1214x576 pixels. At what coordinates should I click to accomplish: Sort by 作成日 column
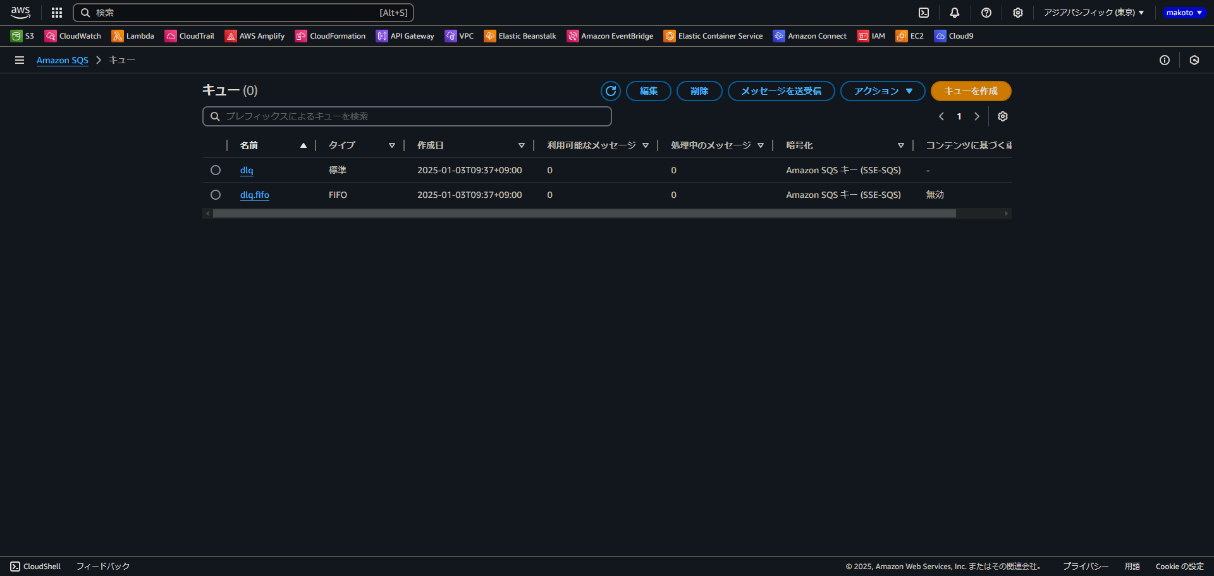coord(471,145)
